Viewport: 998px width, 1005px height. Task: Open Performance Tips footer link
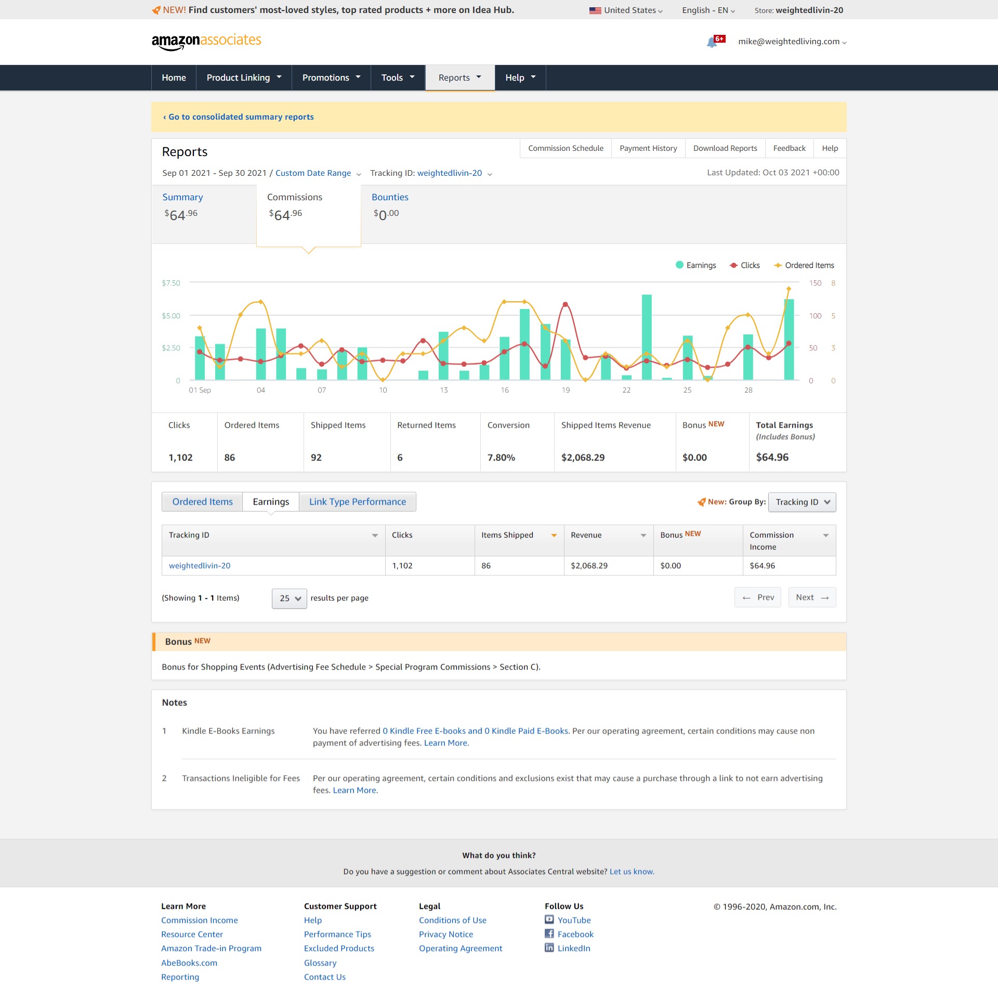tap(337, 934)
